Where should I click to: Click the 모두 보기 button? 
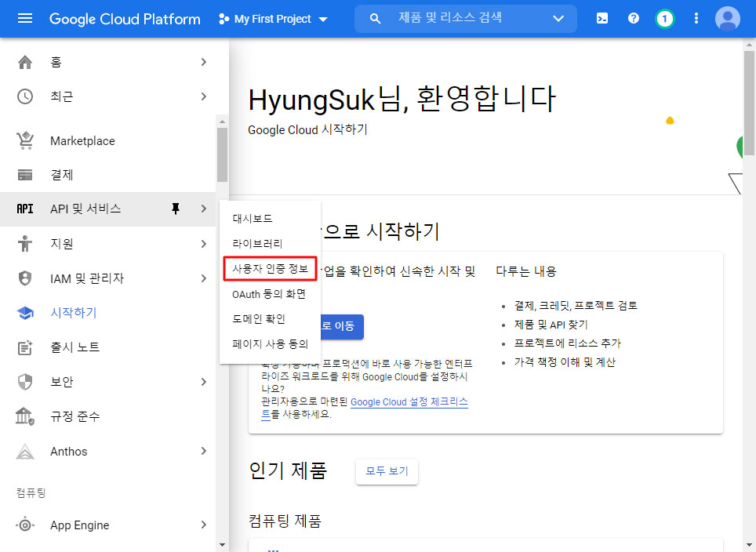point(387,471)
